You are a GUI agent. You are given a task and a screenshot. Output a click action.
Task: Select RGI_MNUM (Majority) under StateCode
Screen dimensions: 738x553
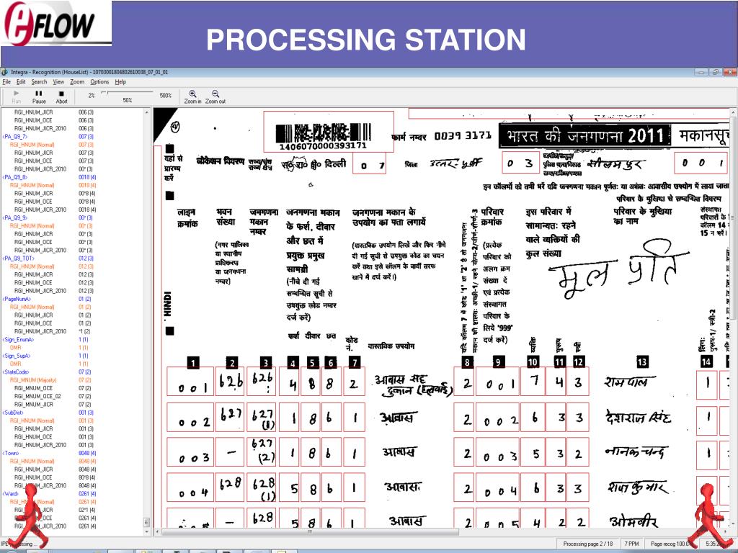pyautogui.click(x=33, y=380)
